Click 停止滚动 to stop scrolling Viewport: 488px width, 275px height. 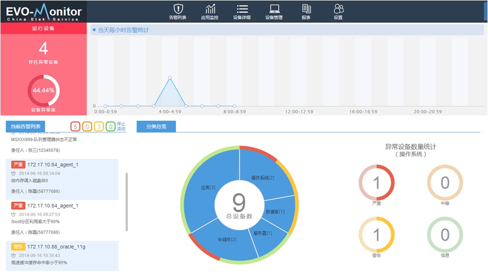(121, 126)
